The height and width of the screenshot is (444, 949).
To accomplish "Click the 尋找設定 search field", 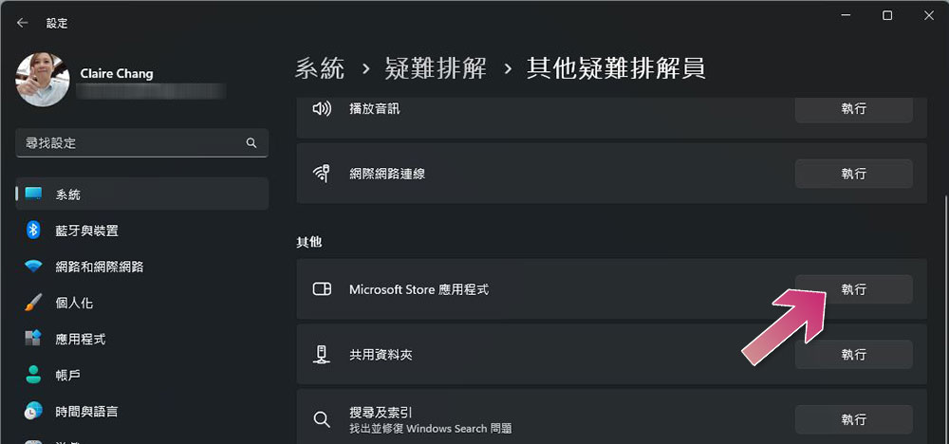I will click(142, 143).
